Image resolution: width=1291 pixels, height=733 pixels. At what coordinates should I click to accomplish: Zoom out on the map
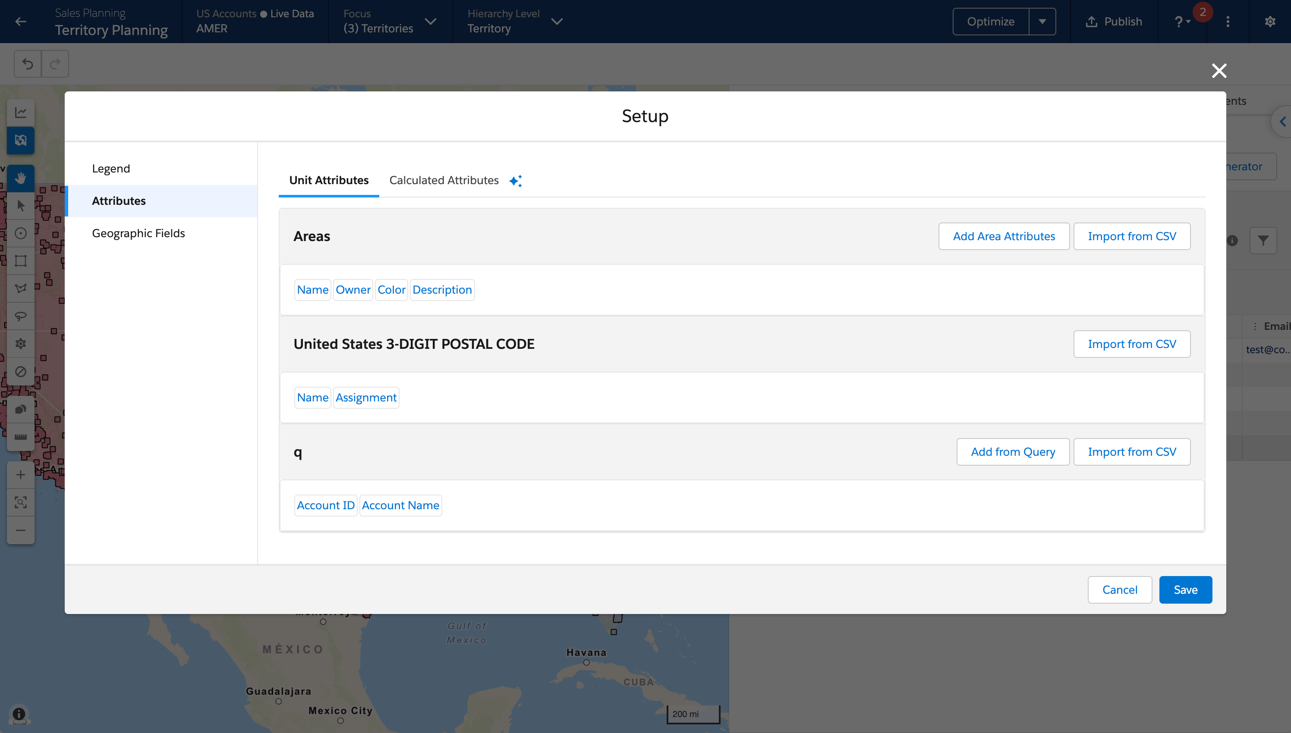pyautogui.click(x=21, y=530)
